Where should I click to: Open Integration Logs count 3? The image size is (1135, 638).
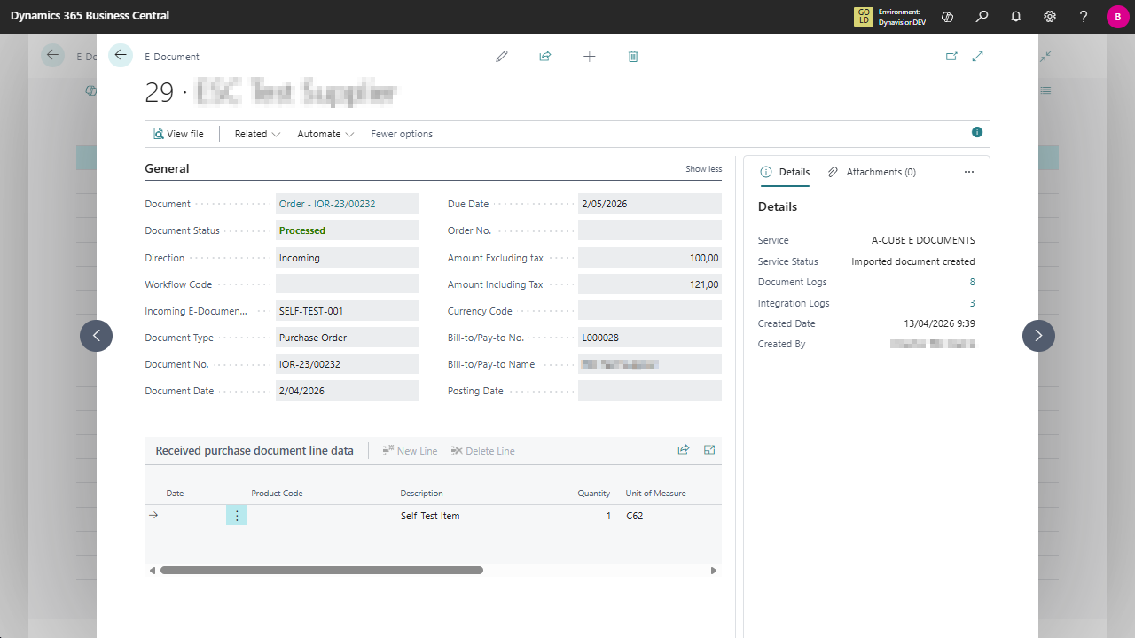click(972, 303)
